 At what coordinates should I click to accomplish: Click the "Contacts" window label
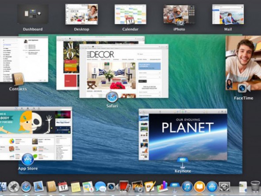pyautogui.click(x=18, y=89)
